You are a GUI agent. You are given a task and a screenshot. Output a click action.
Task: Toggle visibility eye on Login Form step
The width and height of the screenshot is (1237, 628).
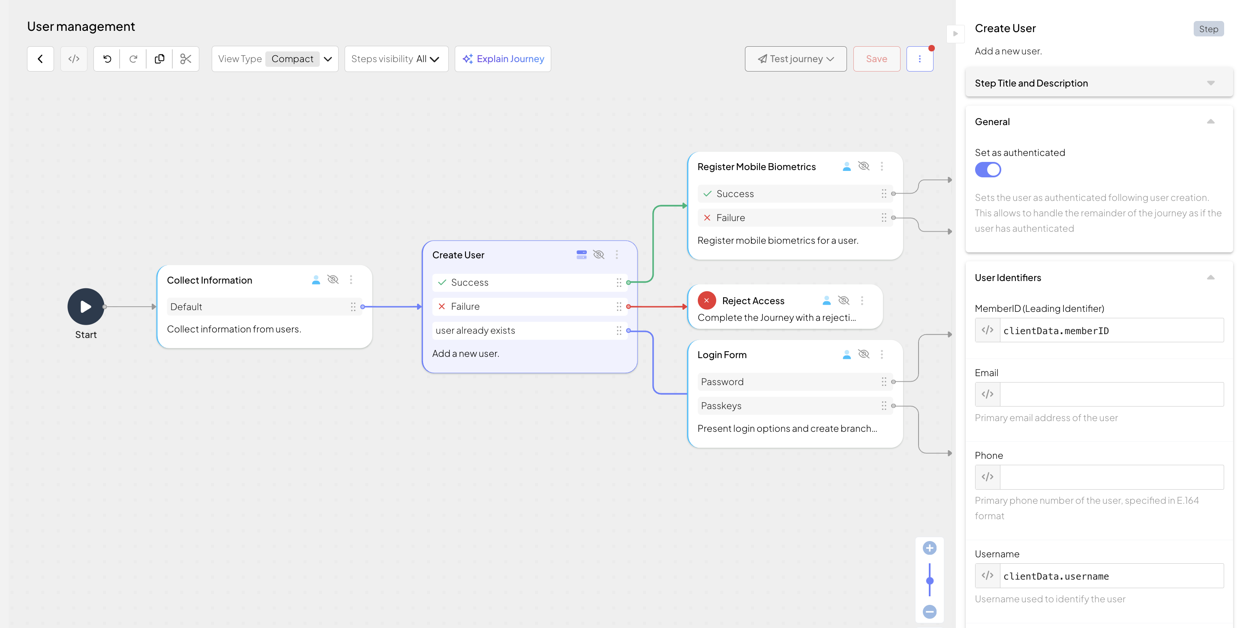pos(863,354)
